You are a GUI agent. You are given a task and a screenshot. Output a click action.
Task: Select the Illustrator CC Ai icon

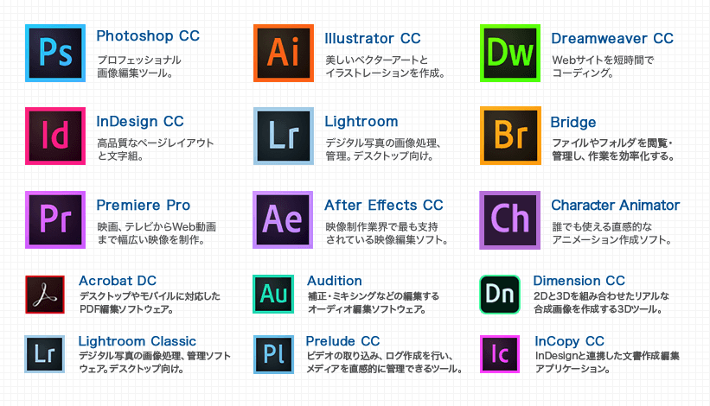pyautogui.click(x=283, y=53)
